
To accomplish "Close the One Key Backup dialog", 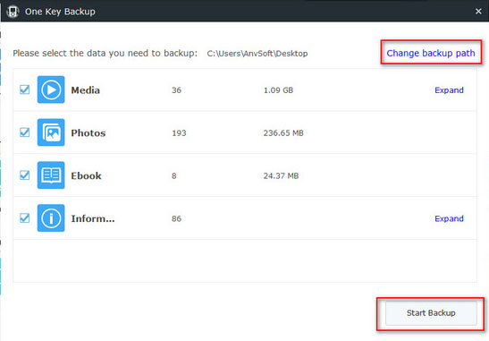I will coord(478,12).
